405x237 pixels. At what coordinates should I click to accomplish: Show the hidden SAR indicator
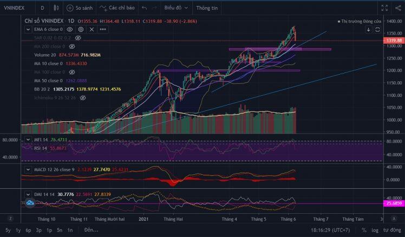click(x=78, y=38)
